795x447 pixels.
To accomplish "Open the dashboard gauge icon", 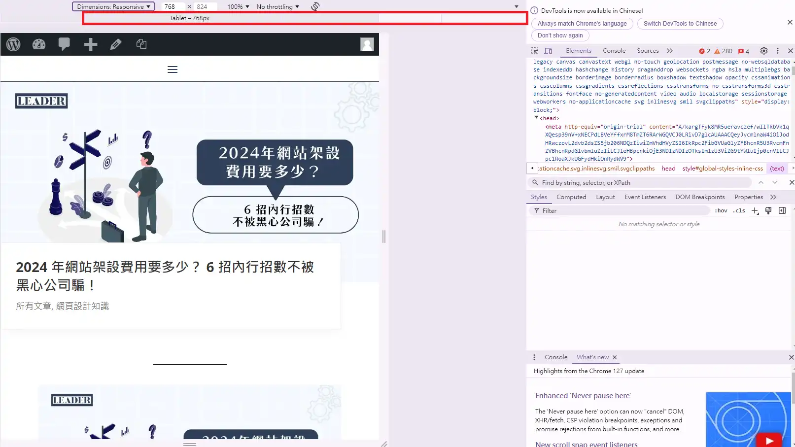I will 39,44.
